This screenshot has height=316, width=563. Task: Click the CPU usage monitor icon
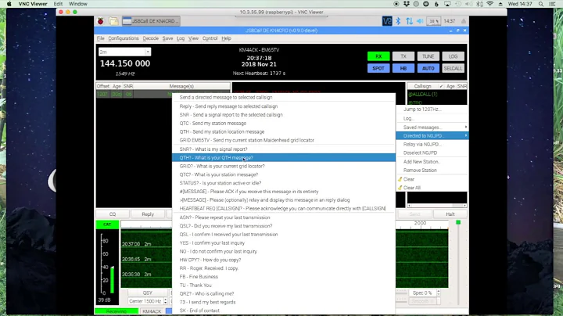[434, 21]
